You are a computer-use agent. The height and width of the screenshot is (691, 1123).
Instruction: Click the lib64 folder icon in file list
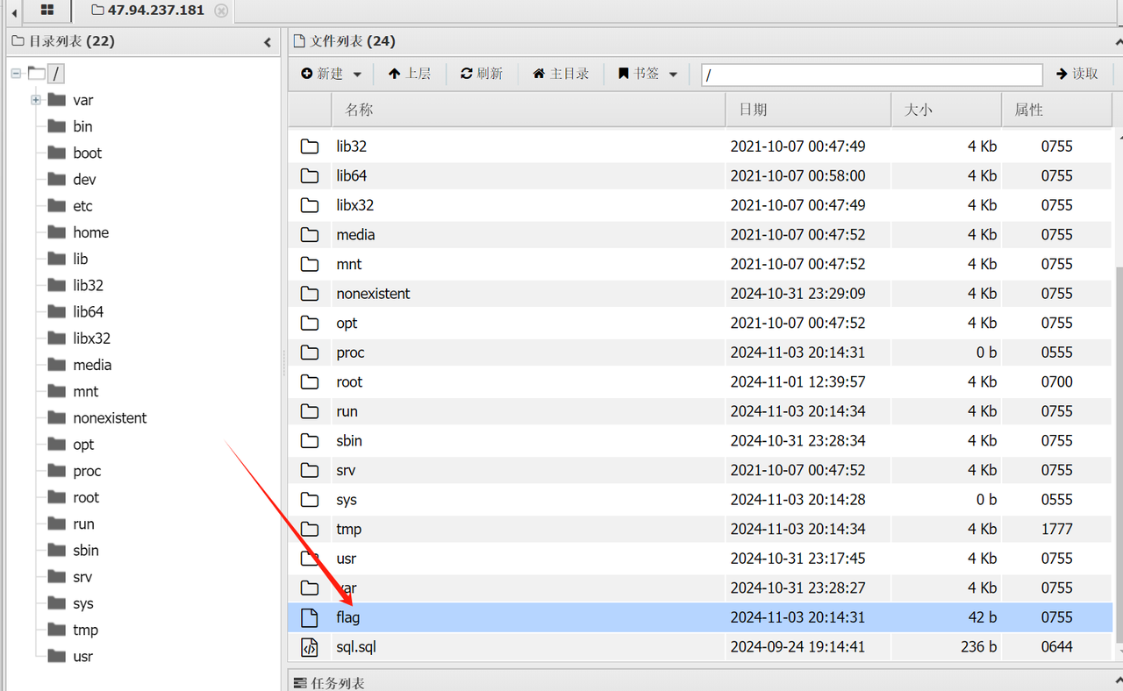309,175
